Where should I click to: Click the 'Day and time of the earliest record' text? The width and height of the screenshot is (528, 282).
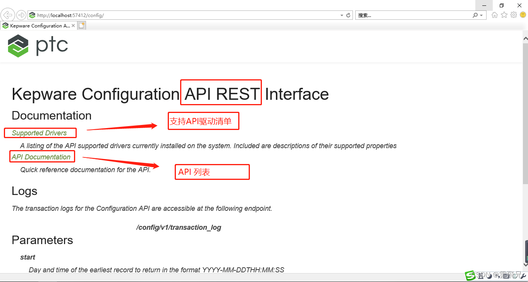click(x=157, y=270)
